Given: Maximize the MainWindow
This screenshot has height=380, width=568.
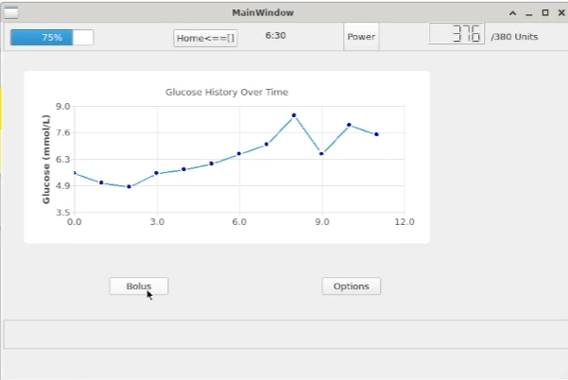Looking at the screenshot, I should [x=544, y=13].
